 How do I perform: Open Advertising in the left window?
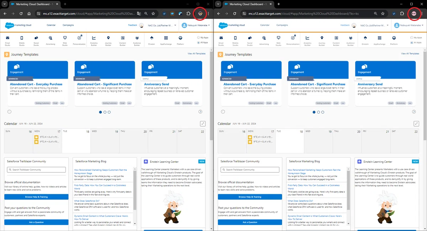(x=51, y=40)
